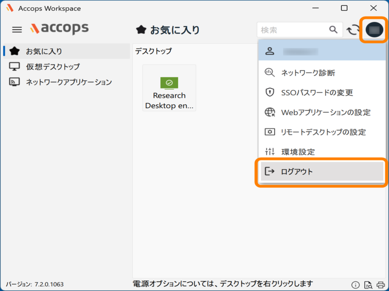The image size is (389, 291).
Task: Click the star icon next to sidebar お気に入り
Action: click(x=15, y=51)
